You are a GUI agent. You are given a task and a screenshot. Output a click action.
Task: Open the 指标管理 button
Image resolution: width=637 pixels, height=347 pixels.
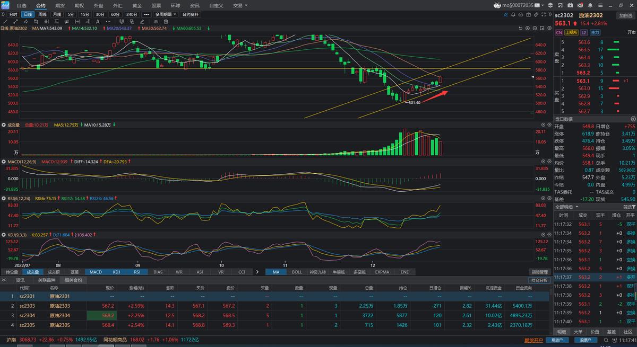coord(539,272)
